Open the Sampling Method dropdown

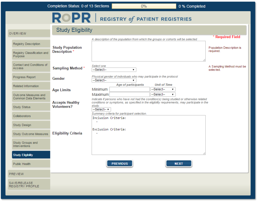(114, 70)
